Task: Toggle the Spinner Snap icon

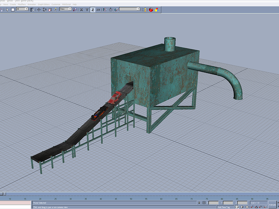Action: click(265, 207)
